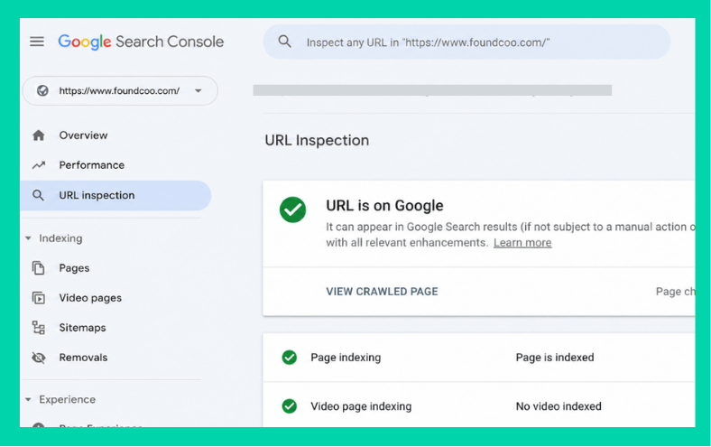Image resolution: width=711 pixels, height=447 pixels.
Task: Click the Performance trend icon
Action: pos(39,165)
